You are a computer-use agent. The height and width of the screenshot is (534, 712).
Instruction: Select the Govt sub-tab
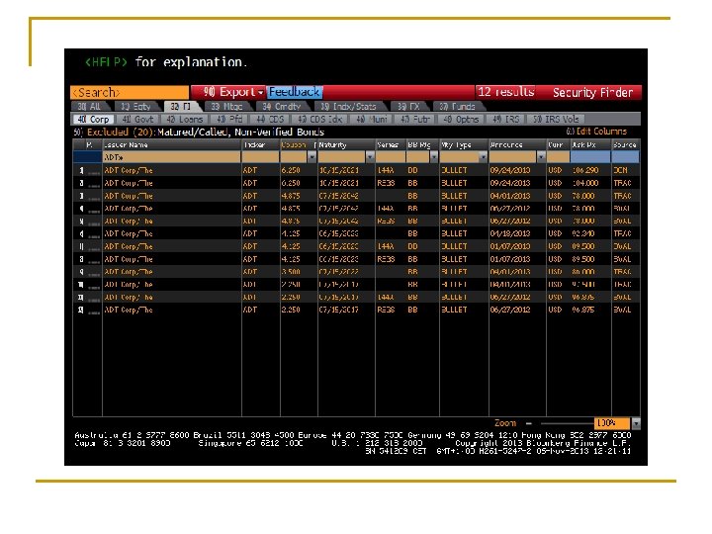pos(138,119)
